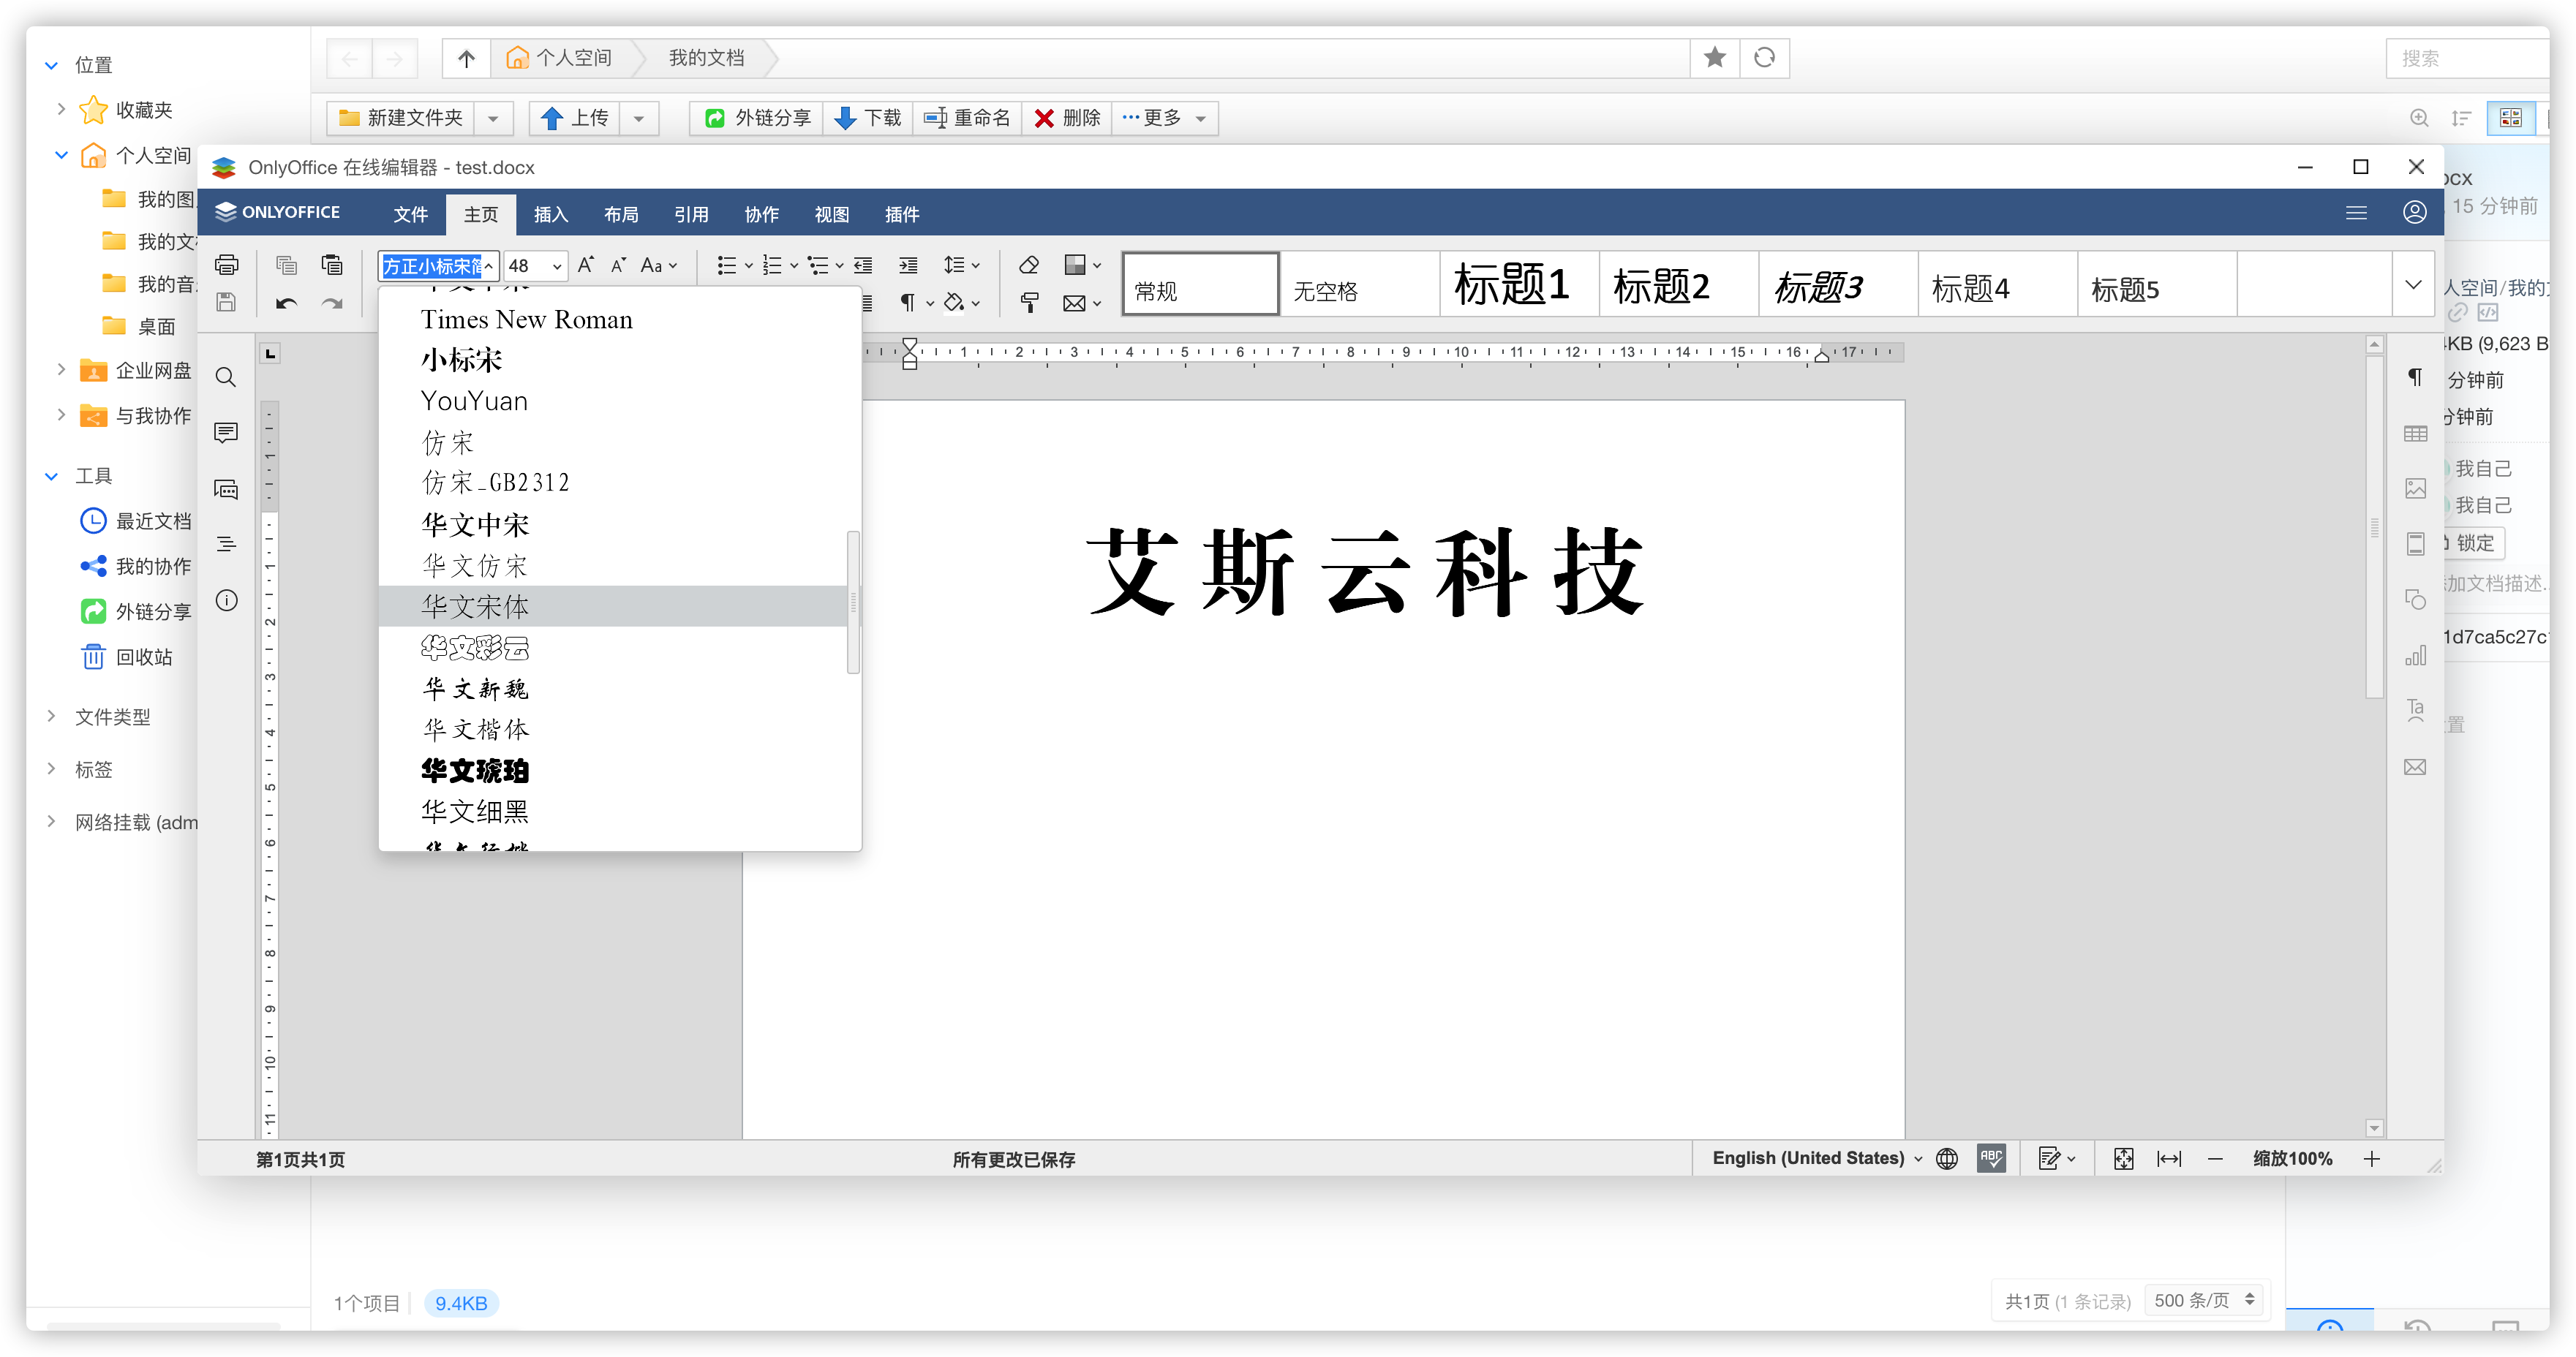
Task: Toggle spell checking in status bar
Action: coord(1991,1158)
